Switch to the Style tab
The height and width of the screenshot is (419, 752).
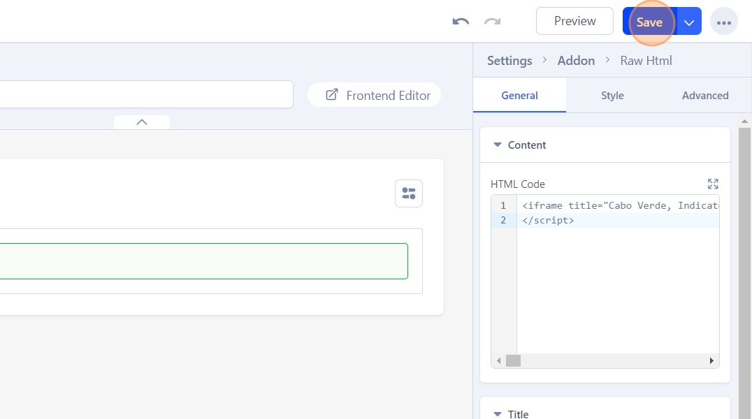(x=612, y=96)
